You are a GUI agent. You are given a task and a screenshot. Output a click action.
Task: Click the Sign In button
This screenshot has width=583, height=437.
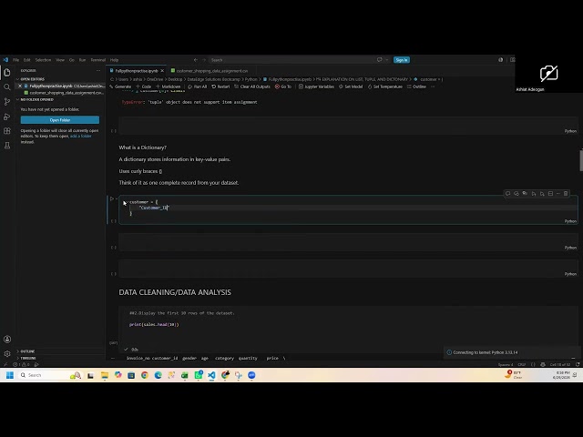pos(402,60)
